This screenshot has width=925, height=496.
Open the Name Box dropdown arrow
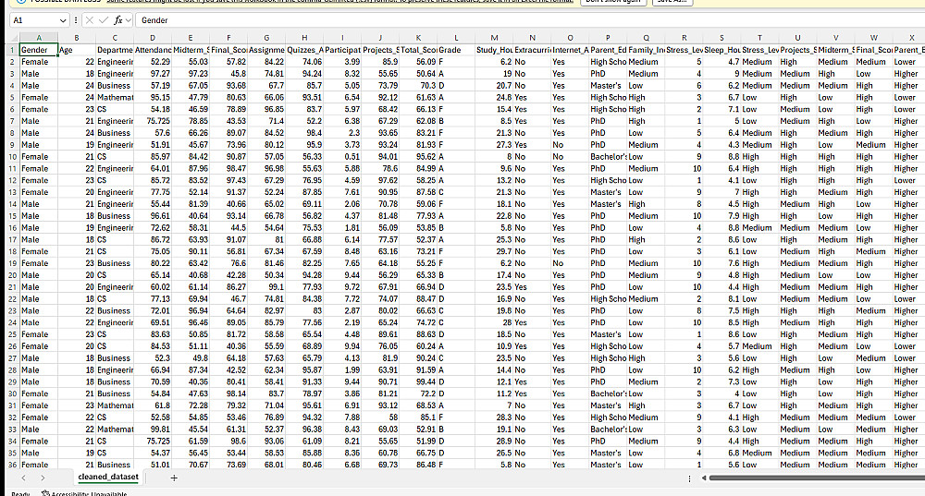pos(63,20)
